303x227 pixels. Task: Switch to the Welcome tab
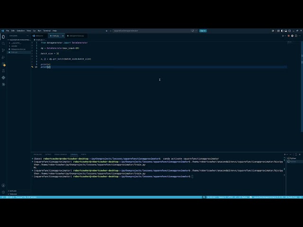tap(39, 36)
